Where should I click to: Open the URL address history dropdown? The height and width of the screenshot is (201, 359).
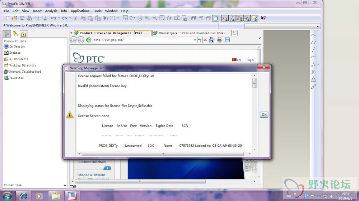coord(195,40)
